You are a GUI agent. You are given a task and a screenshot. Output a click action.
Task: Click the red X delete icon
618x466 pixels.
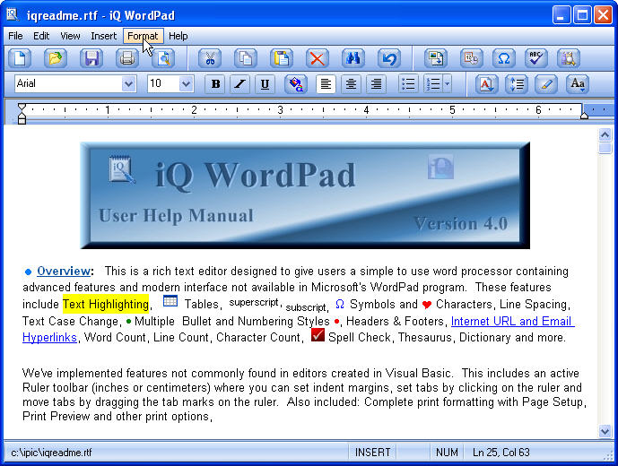318,59
